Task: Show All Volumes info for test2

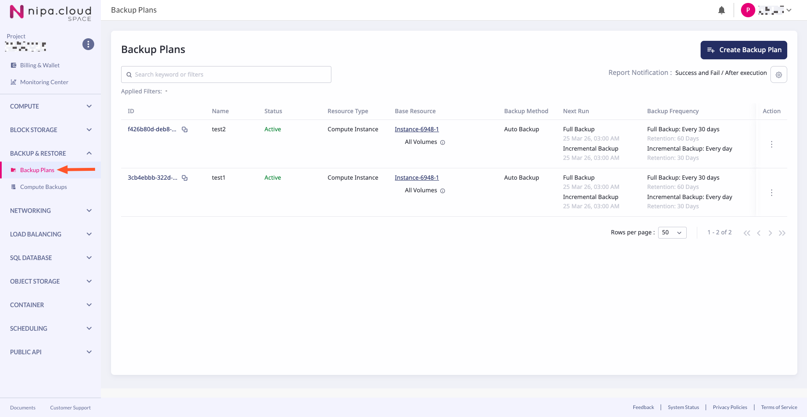Action: [442, 143]
